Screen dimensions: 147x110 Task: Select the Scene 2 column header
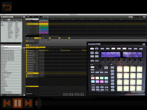(x=54, y=19)
